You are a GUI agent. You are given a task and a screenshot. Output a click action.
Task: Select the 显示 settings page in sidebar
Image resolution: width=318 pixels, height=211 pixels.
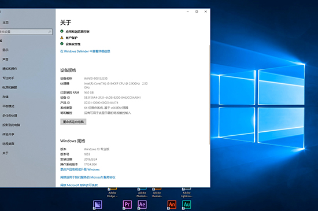point(5,50)
